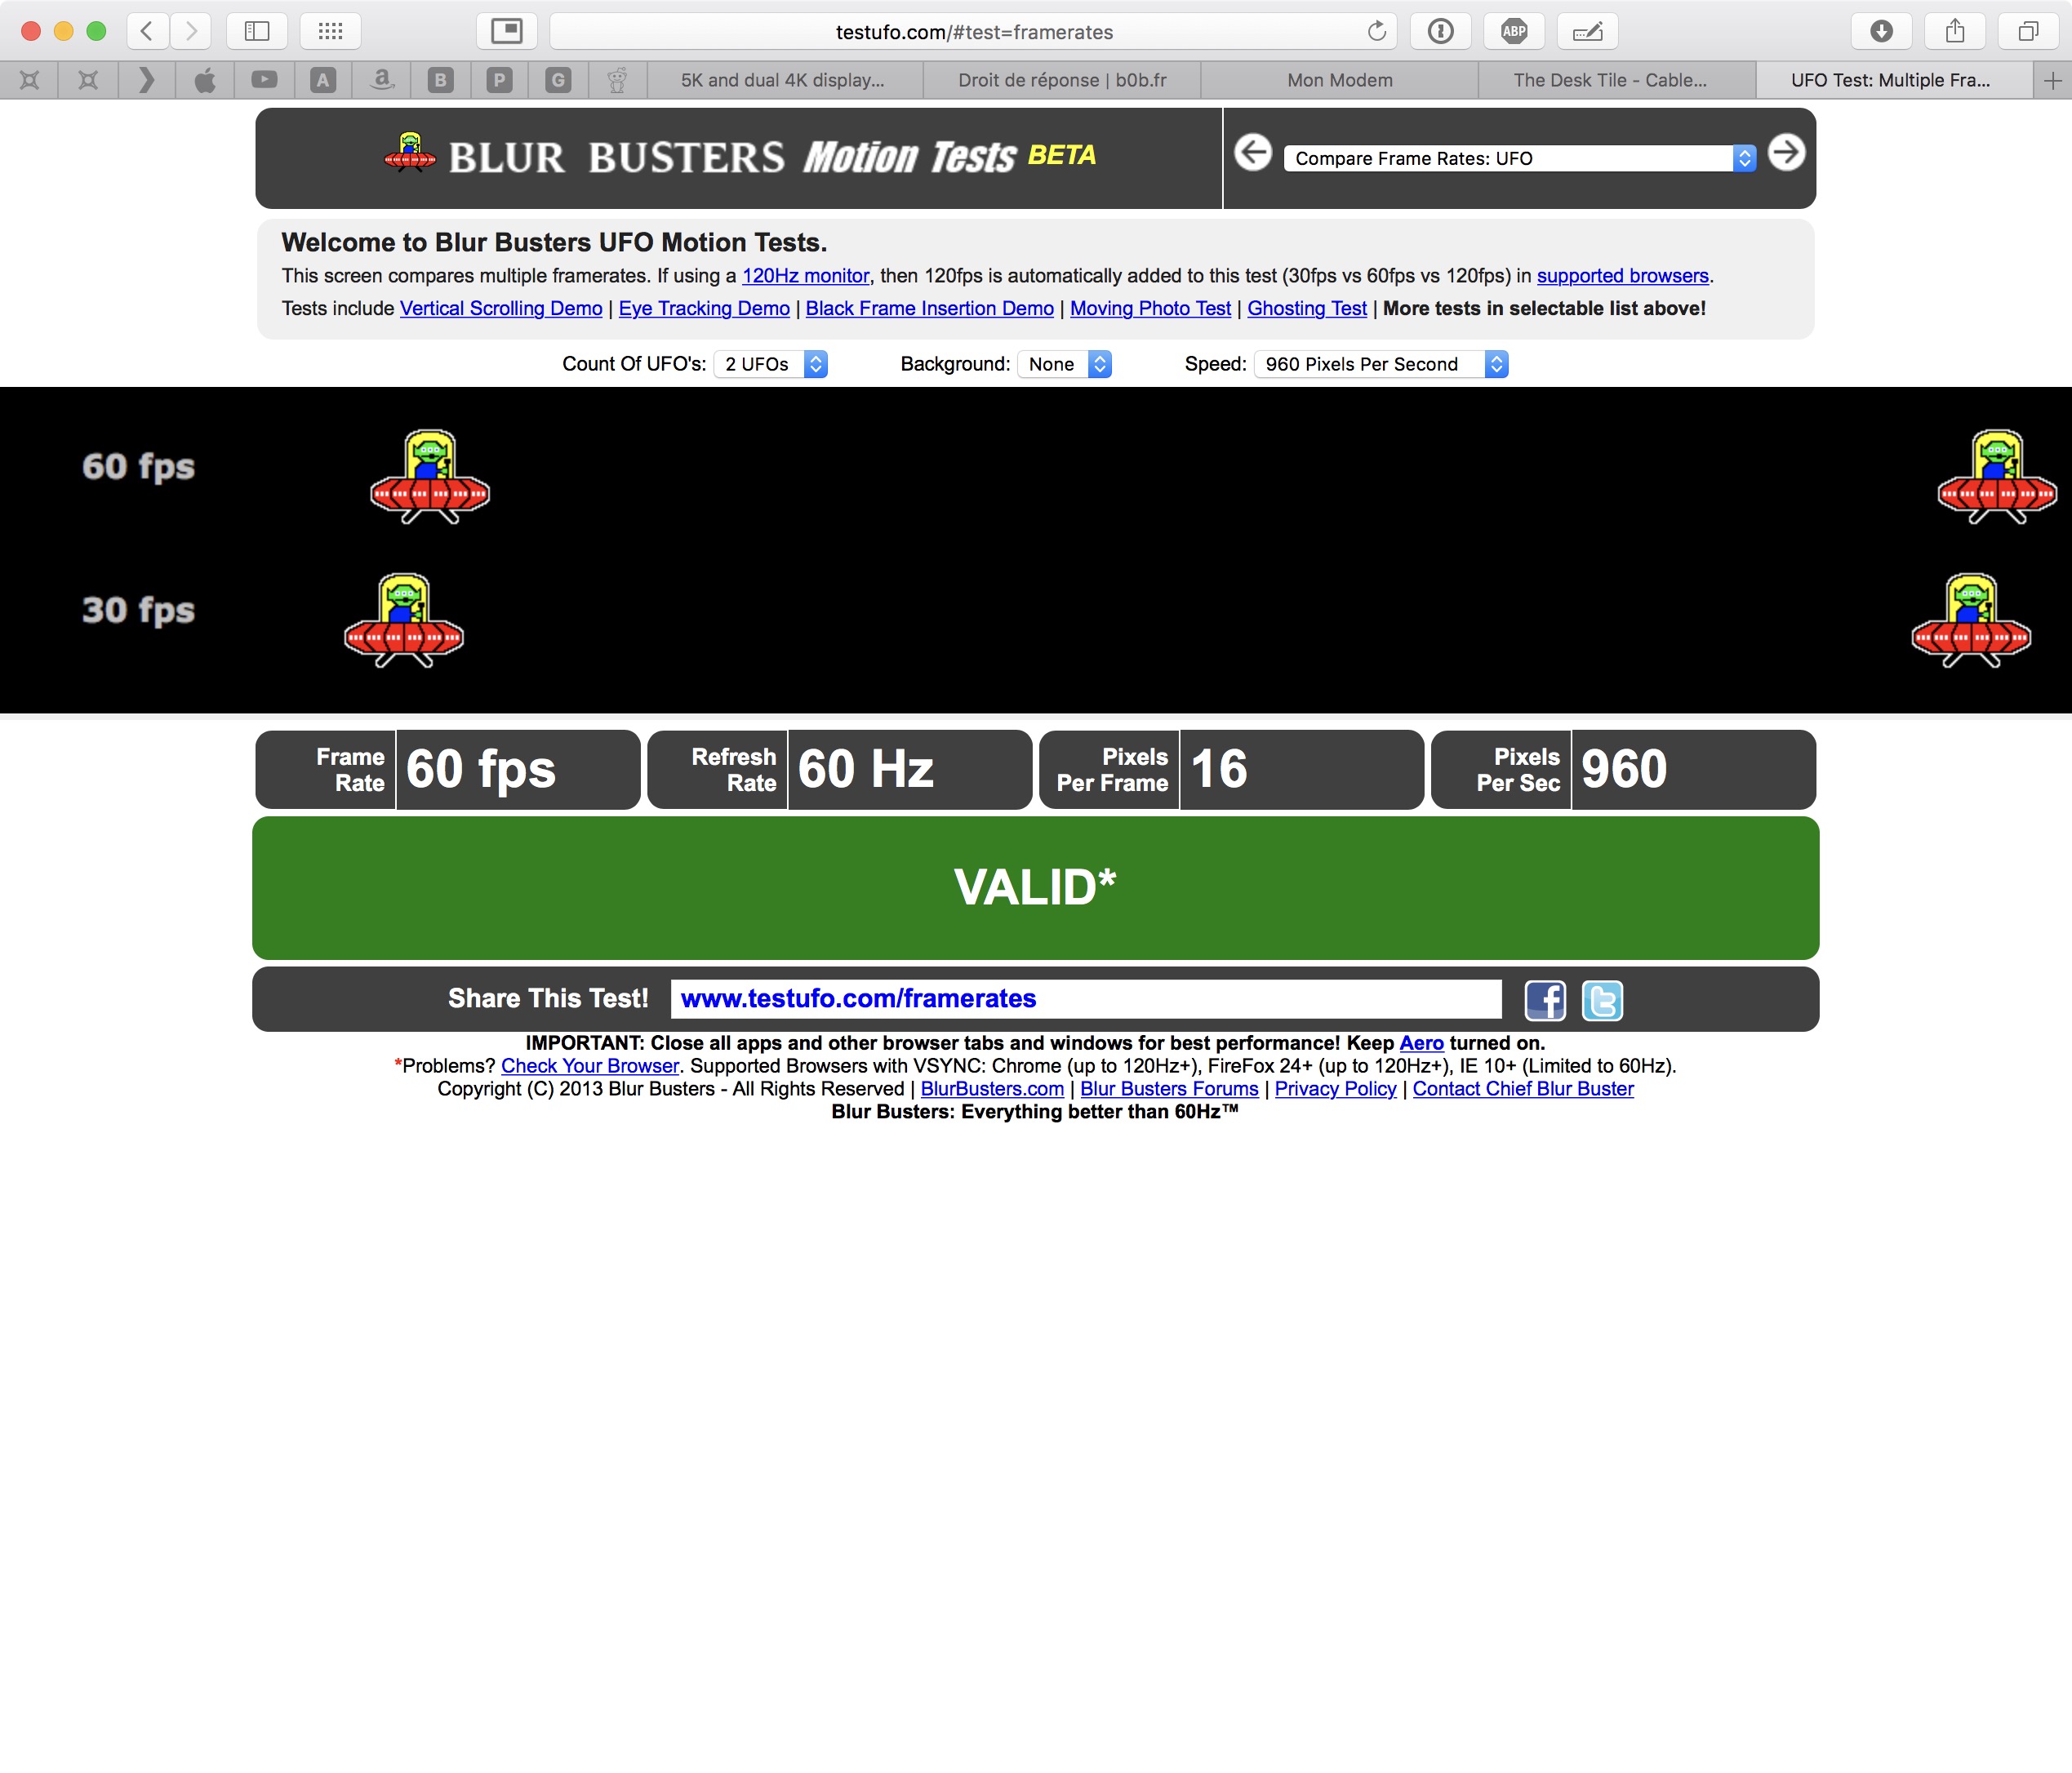Click the Facebook share icon

click(1546, 999)
